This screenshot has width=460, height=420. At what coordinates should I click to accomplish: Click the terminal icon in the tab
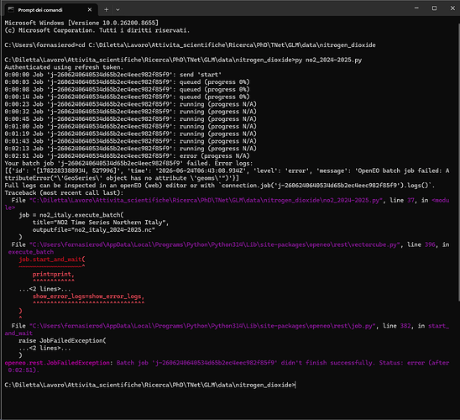(11, 10)
